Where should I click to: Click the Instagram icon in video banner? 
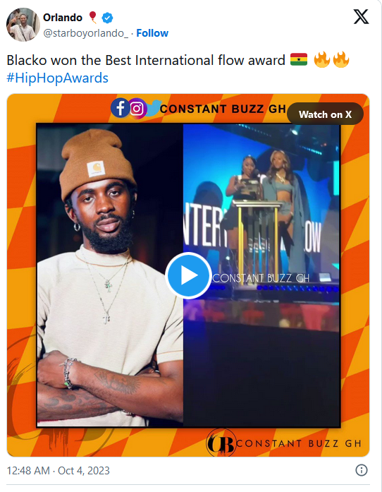coord(137,109)
